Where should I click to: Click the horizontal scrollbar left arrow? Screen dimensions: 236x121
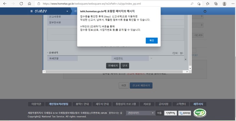tap(44, 72)
